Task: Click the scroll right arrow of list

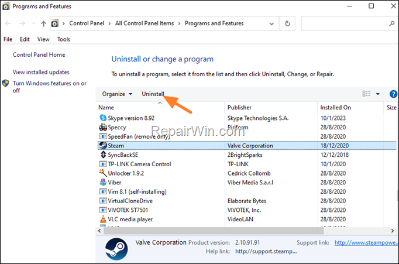Action: coord(393,231)
